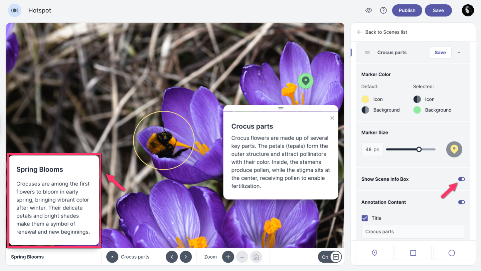The width and height of the screenshot is (481, 271).
Task: Zoom in with the plus button
Action: (x=228, y=257)
